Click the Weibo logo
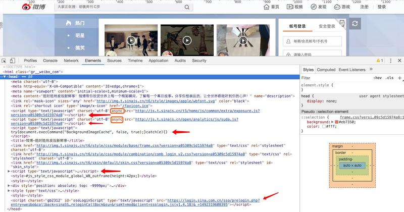The width and height of the screenshot is (404, 212). pyautogui.click(x=34, y=7)
